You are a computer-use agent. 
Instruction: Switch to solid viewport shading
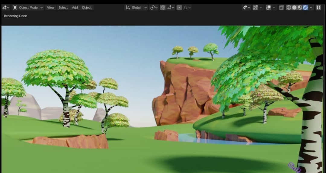tap(294, 8)
